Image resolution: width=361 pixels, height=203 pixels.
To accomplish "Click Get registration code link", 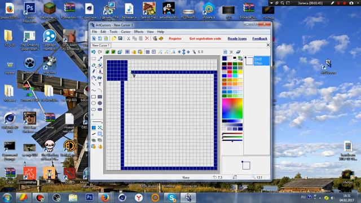I will coord(205,39).
